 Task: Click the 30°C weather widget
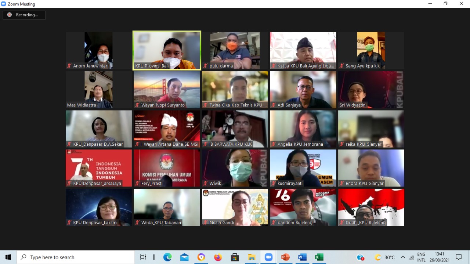pos(384,257)
